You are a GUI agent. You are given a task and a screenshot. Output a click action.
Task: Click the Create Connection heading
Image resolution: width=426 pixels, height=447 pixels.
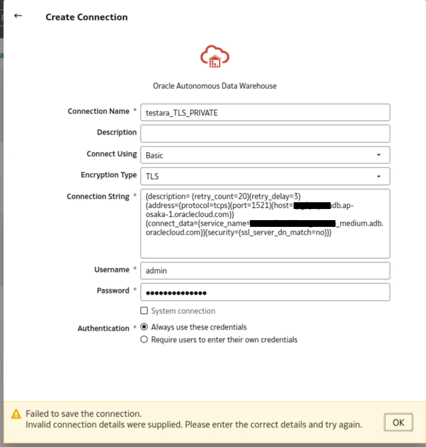tap(87, 17)
